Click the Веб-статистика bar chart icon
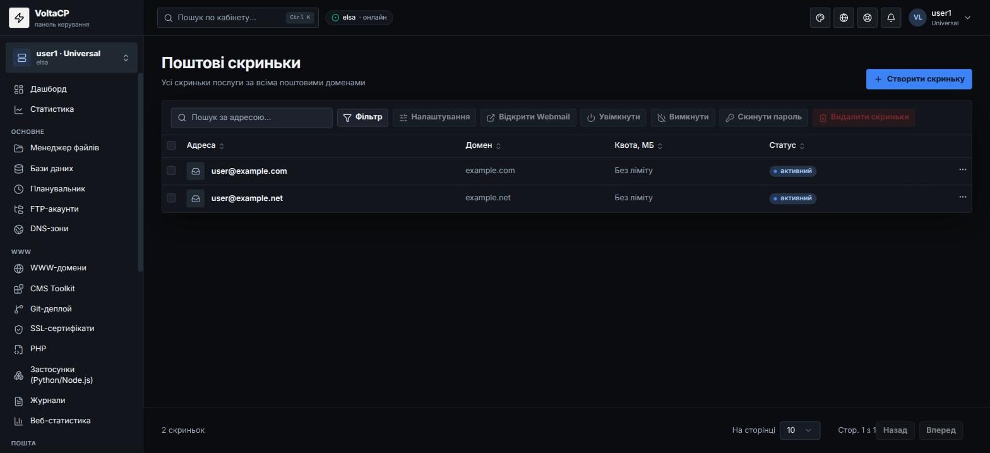Viewport: 990px width, 453px height. pyautogui.click(x=19, y=421)
